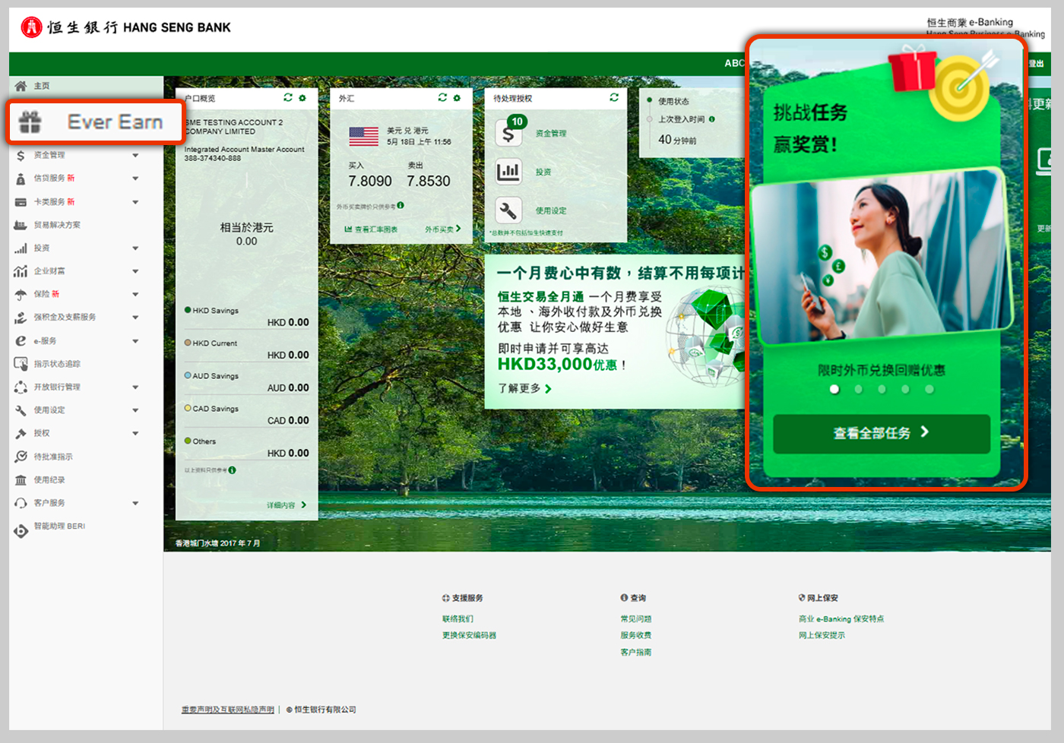Refresh the 待处理授权 widget
The image size is (1064, 743).
point(614,97)
